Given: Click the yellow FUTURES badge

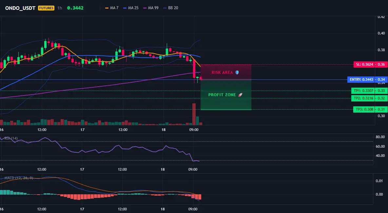Looking at the screenshot, I should 46,8.
